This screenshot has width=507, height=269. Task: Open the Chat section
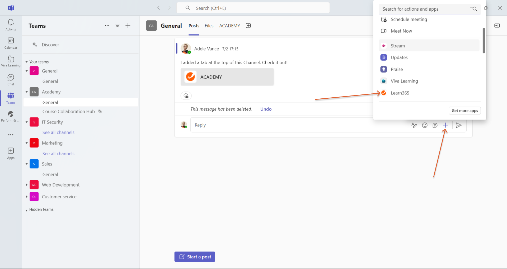coord(11,80)
